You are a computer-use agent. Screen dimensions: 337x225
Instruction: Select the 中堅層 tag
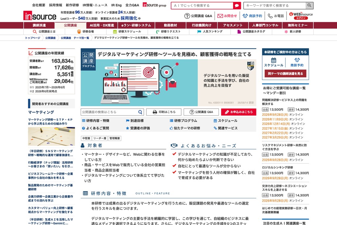point(86,138)
